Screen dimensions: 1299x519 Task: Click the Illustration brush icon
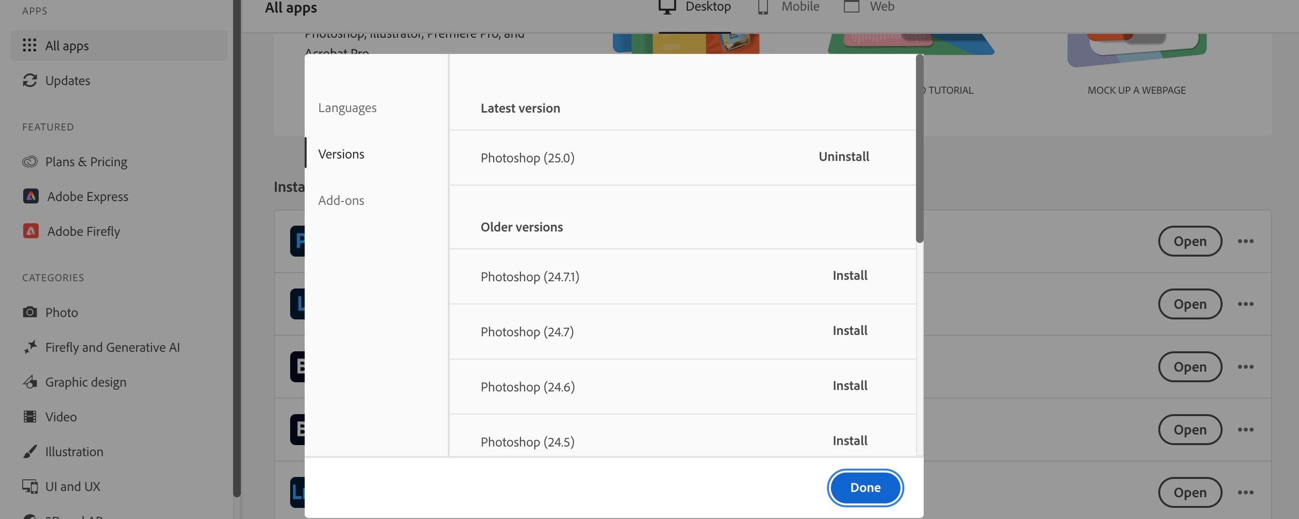pos(30,451)
